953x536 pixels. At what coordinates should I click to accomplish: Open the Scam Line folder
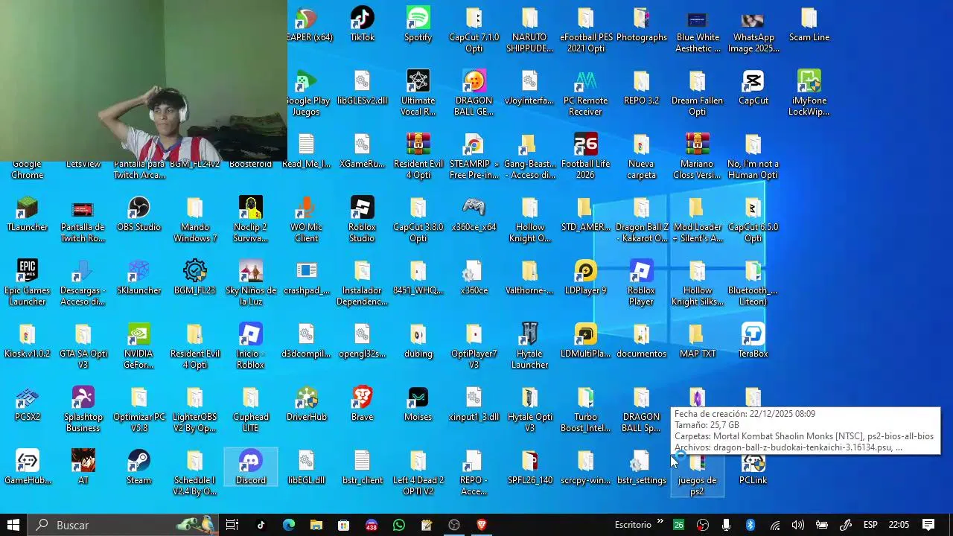809,24
